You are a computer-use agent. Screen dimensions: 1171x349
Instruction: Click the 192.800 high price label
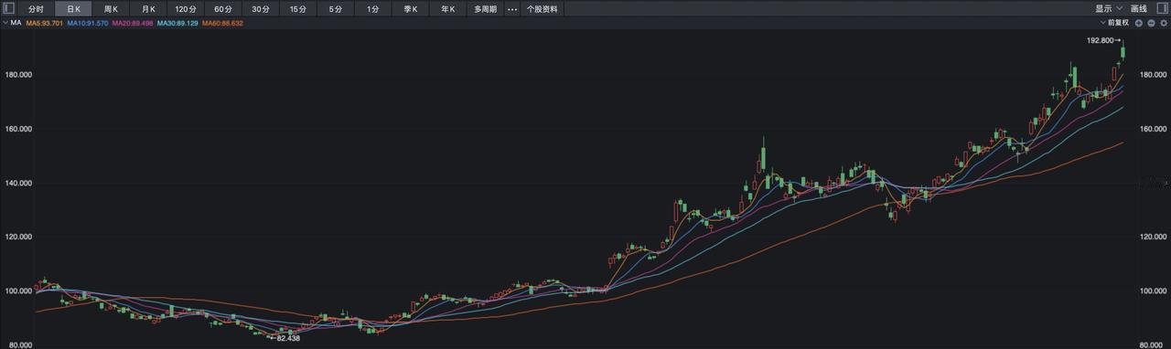1100,40
